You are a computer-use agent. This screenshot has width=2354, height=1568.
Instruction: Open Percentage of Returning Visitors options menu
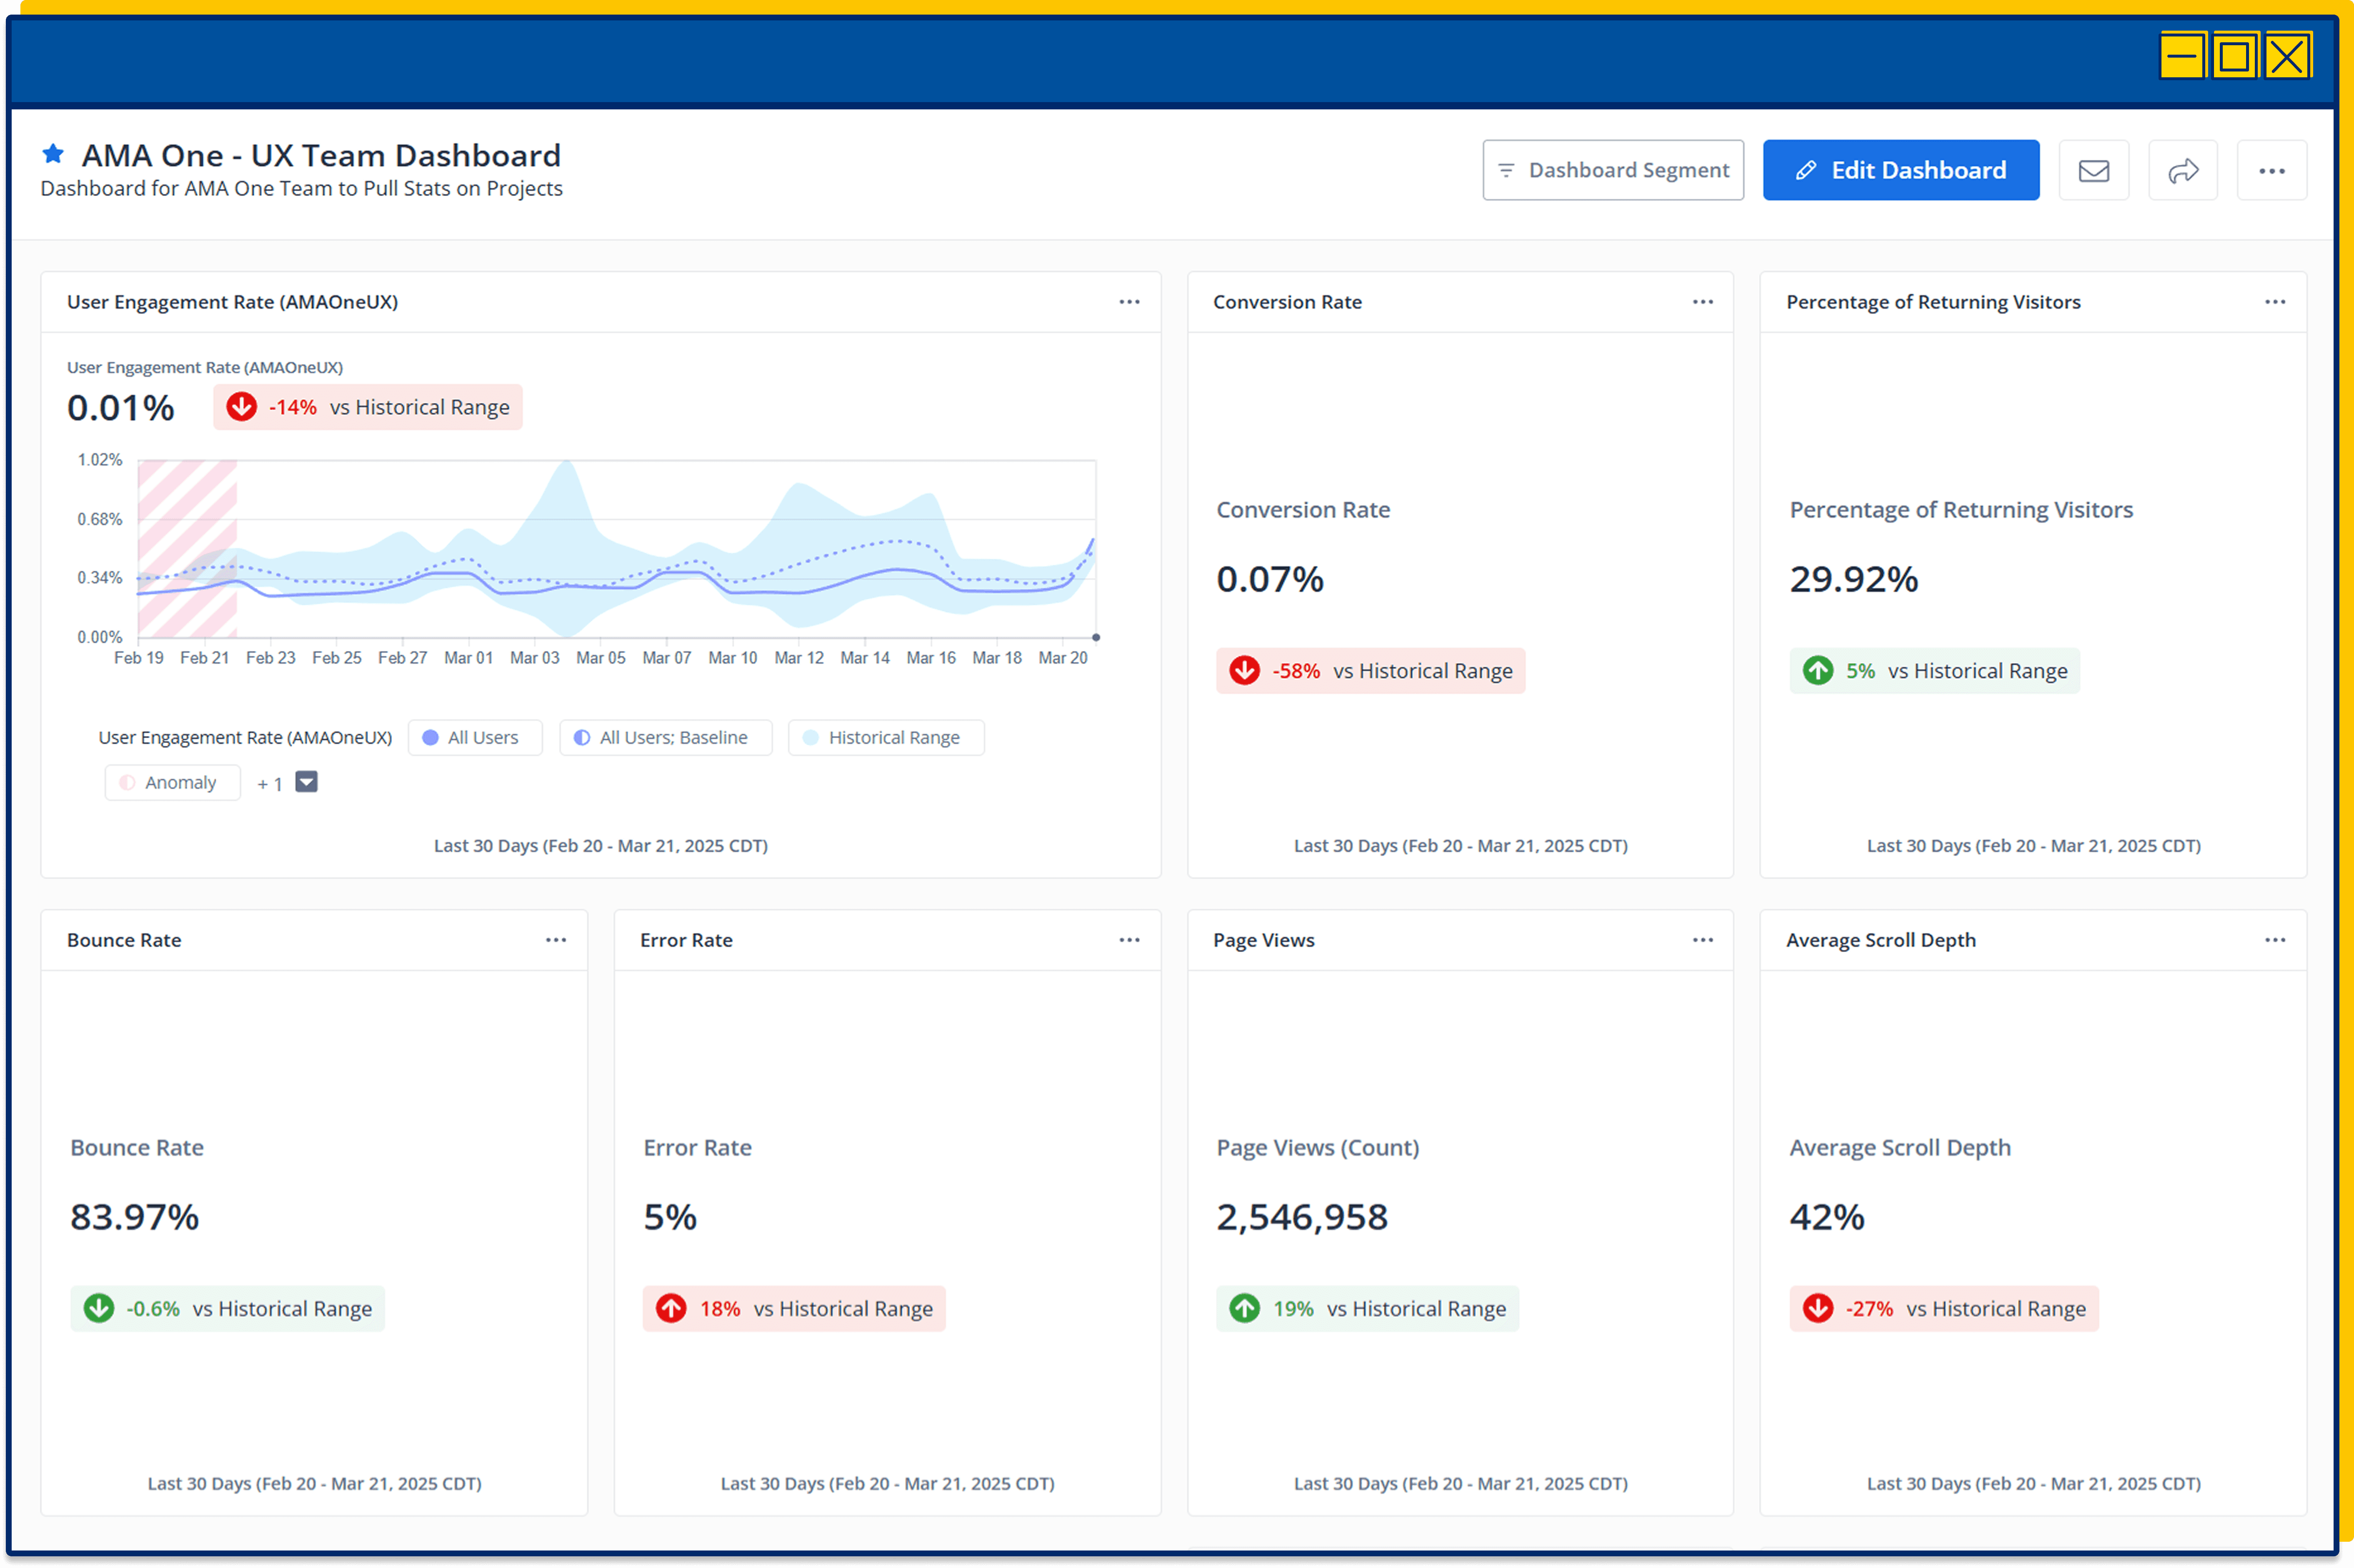(2275, 302)
